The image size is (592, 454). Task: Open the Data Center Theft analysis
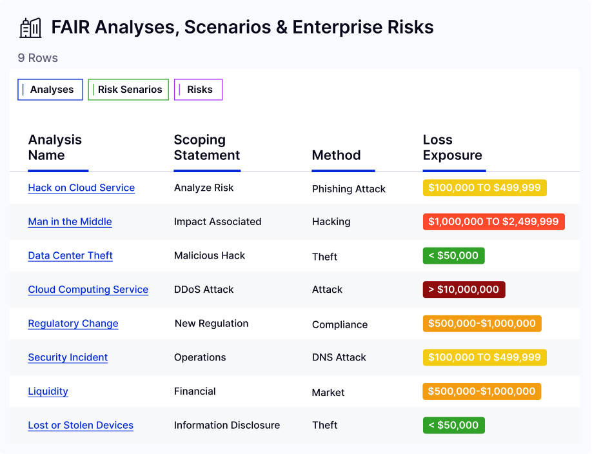point(70,256)
